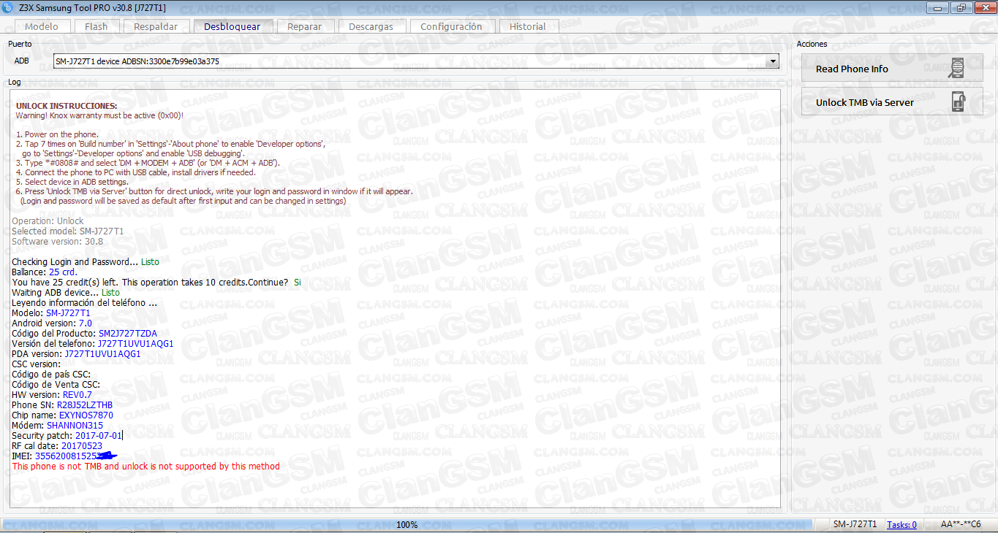Image resolution: width=998 pixels, height=533 pixels.
Task: Switch to the Reparar tab
Action: [x=304, y=26]
